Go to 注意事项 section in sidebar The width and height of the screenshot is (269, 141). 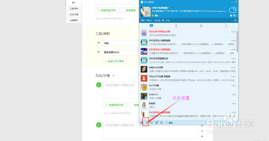coord(74,20)
